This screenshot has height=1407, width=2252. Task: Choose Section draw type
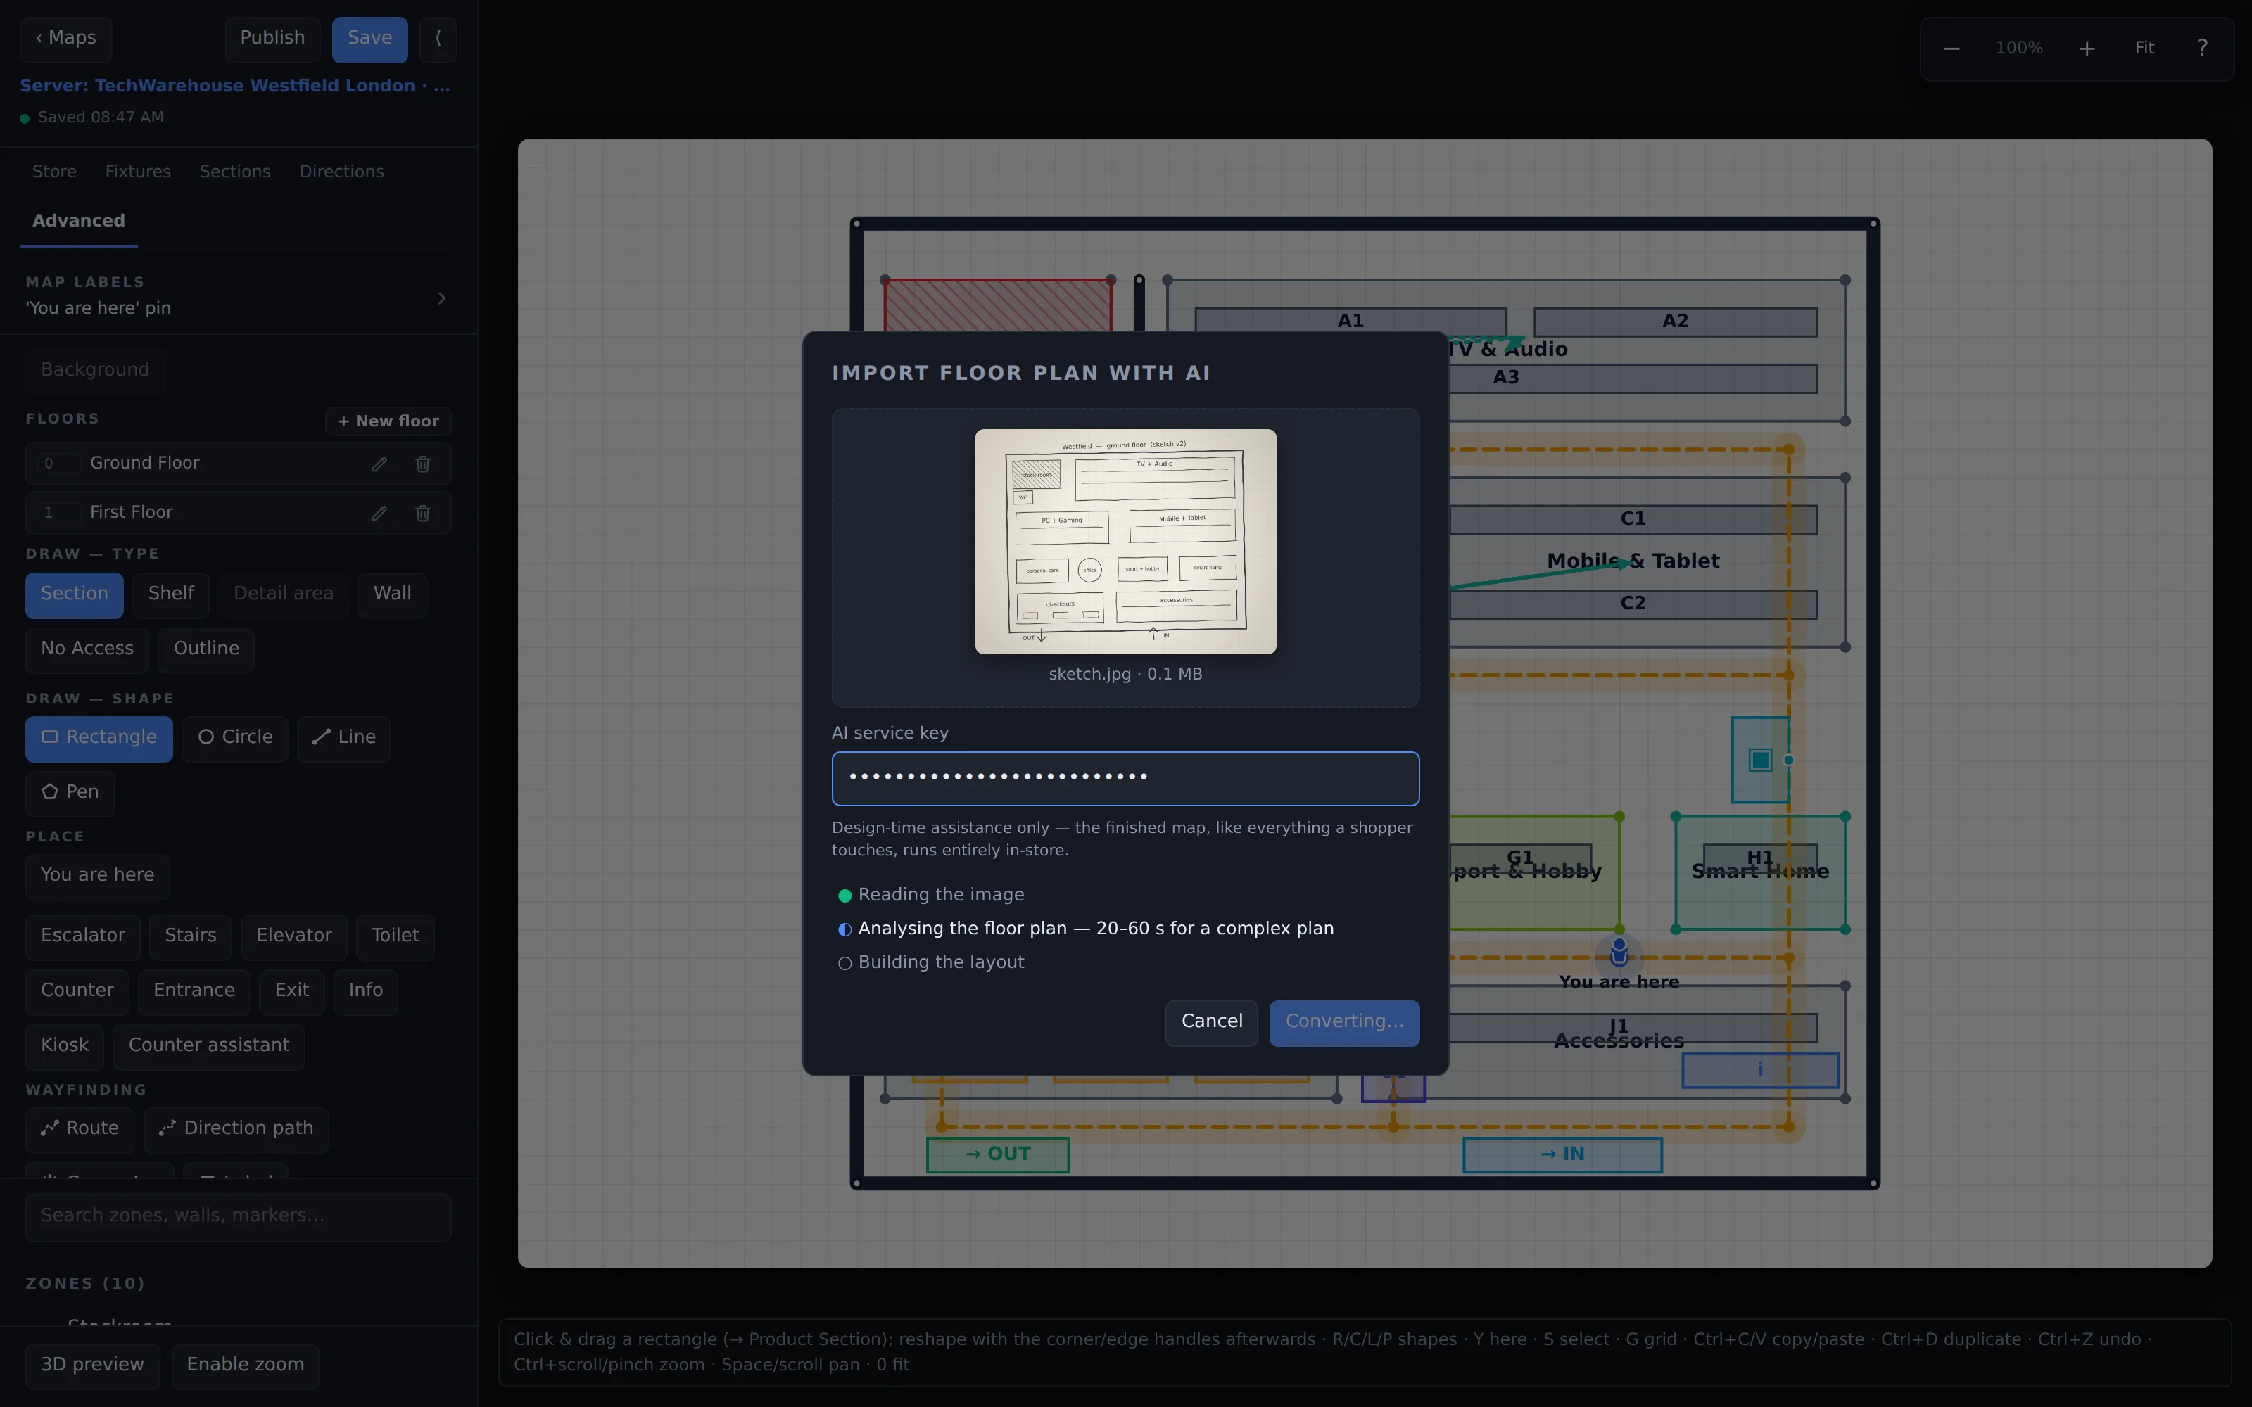[x=75, y=594]
